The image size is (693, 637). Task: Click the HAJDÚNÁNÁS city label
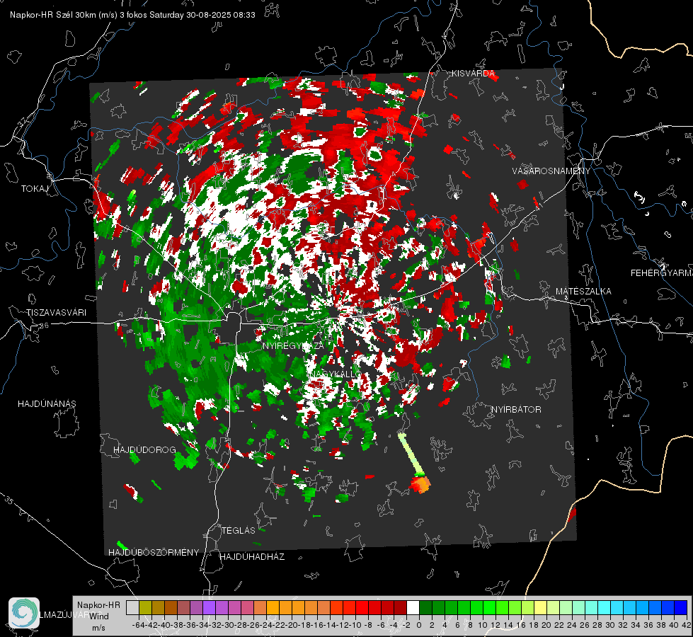(47, 404)
